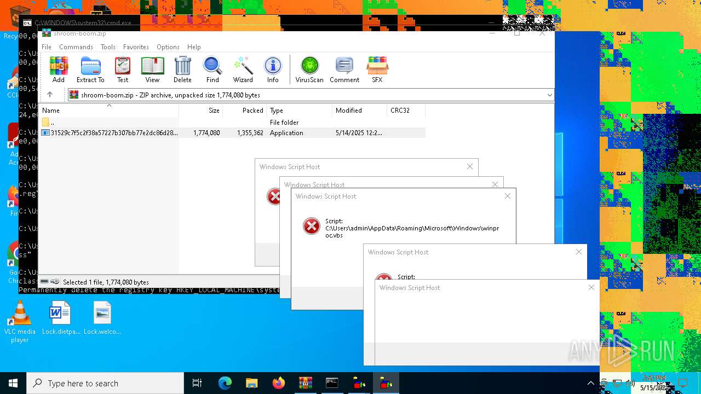Sort by Name column header
701x394 pixels.
pos(108,111)
